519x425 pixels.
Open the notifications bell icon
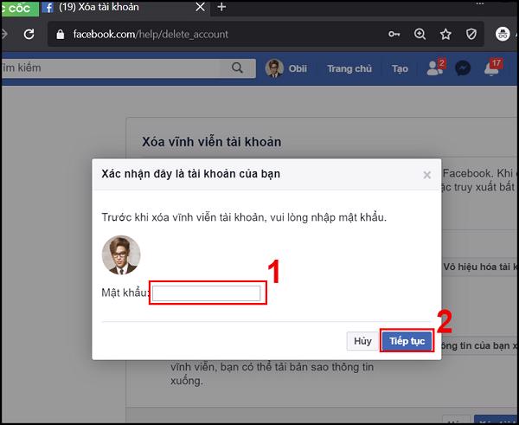tap(491, 69)
